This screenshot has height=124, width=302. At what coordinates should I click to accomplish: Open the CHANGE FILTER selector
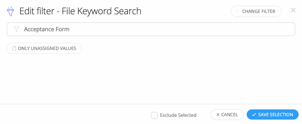[x=256, y=11]
